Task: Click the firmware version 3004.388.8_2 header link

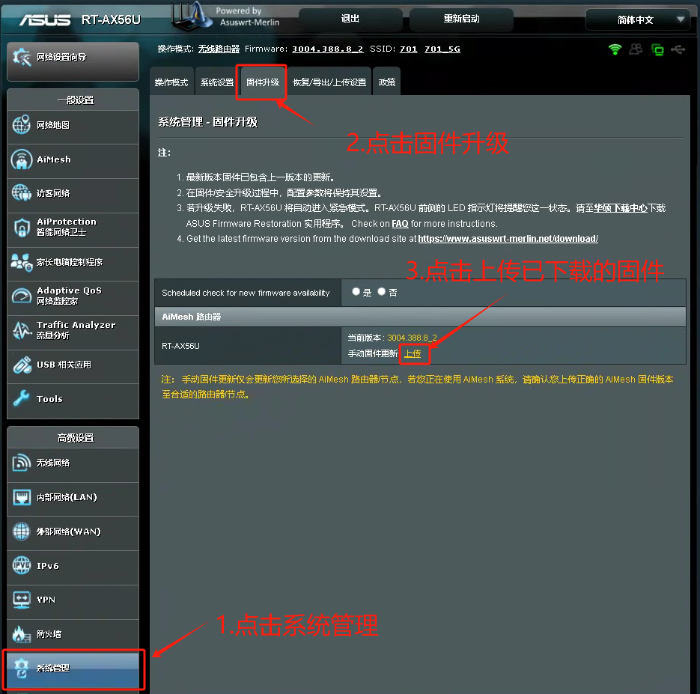Action: pos(328,49)
